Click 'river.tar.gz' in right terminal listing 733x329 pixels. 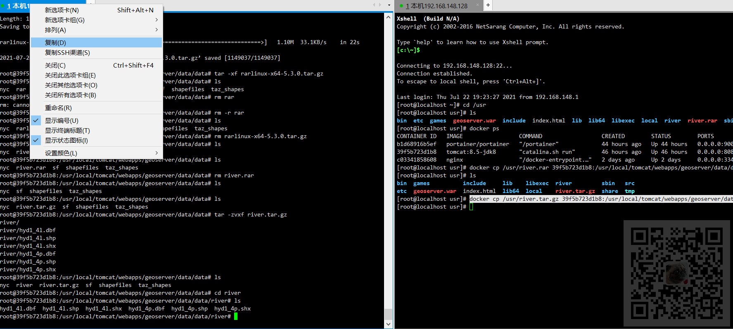click(575, 191)
